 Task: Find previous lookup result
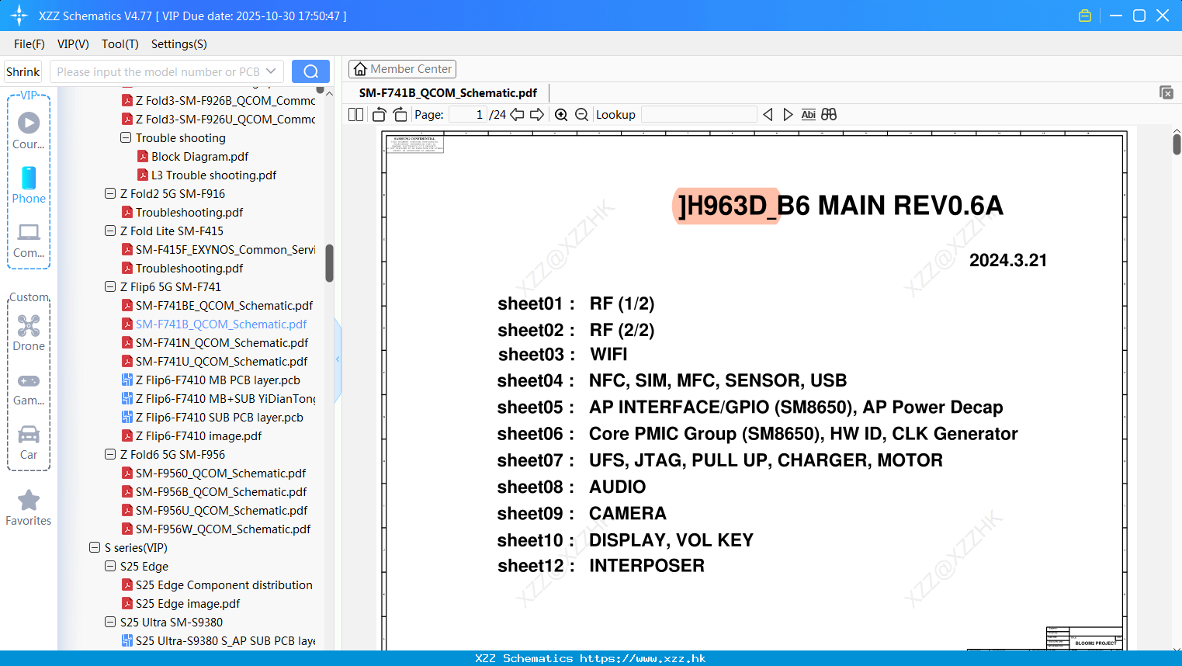click(x=768, y=115)
